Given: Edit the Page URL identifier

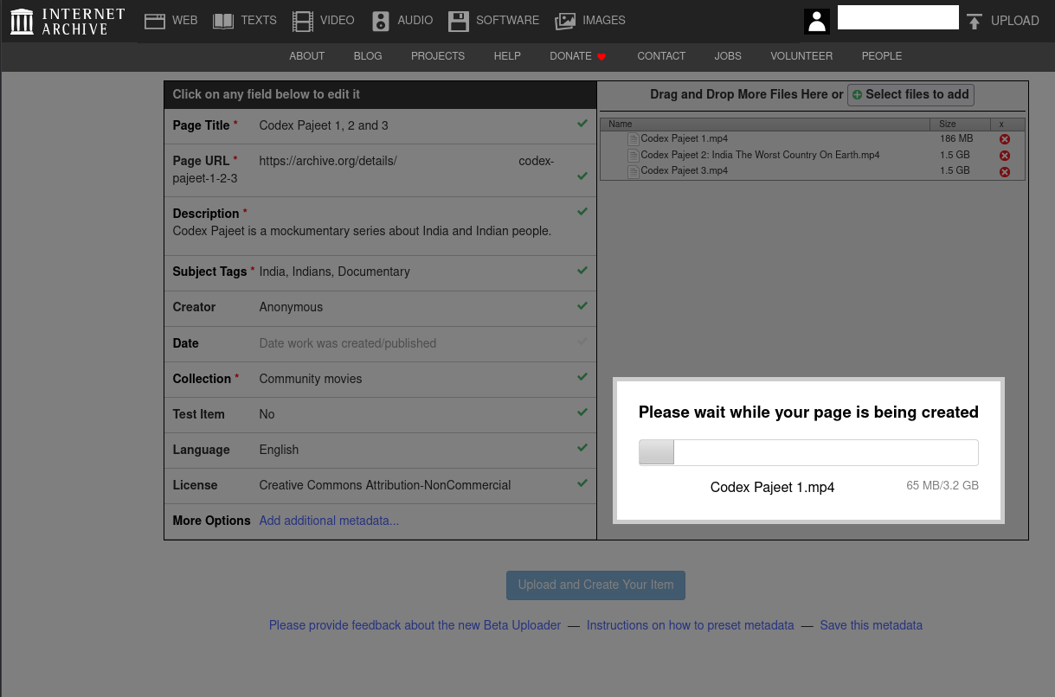Looking at the screenshot, I should (x=363, y=169).
